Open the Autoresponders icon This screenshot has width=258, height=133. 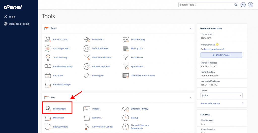click(x=48, y=49)
